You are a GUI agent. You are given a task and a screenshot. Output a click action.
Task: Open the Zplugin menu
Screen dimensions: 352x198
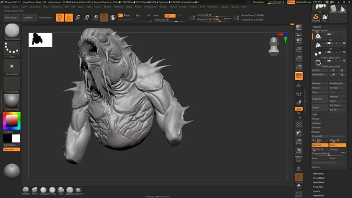(x=225, y=7)
